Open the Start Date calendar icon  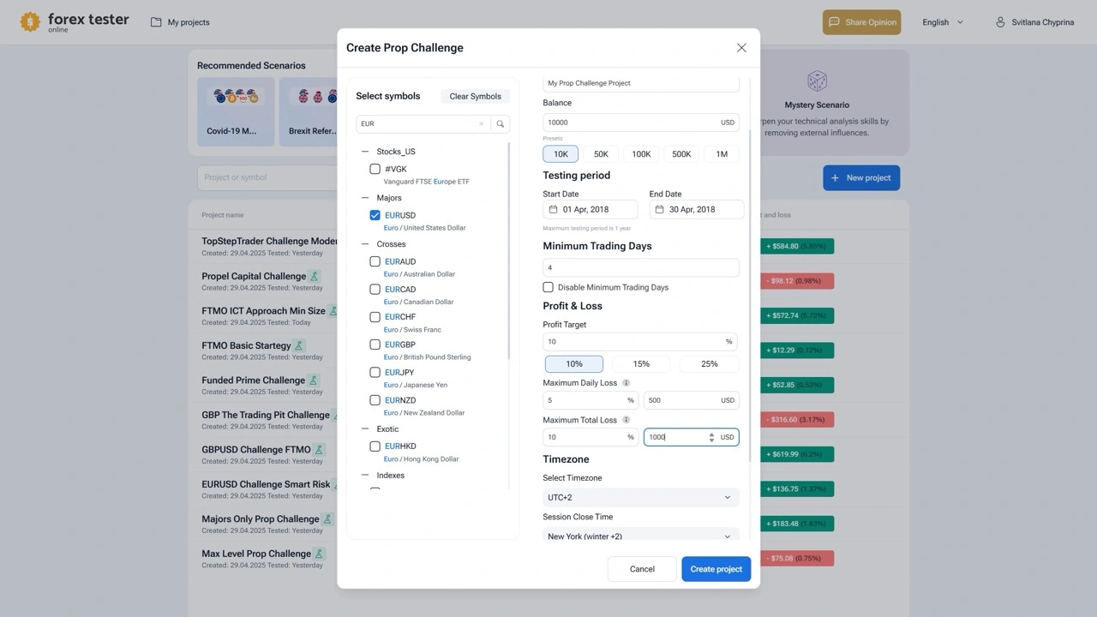coord(553,210)
